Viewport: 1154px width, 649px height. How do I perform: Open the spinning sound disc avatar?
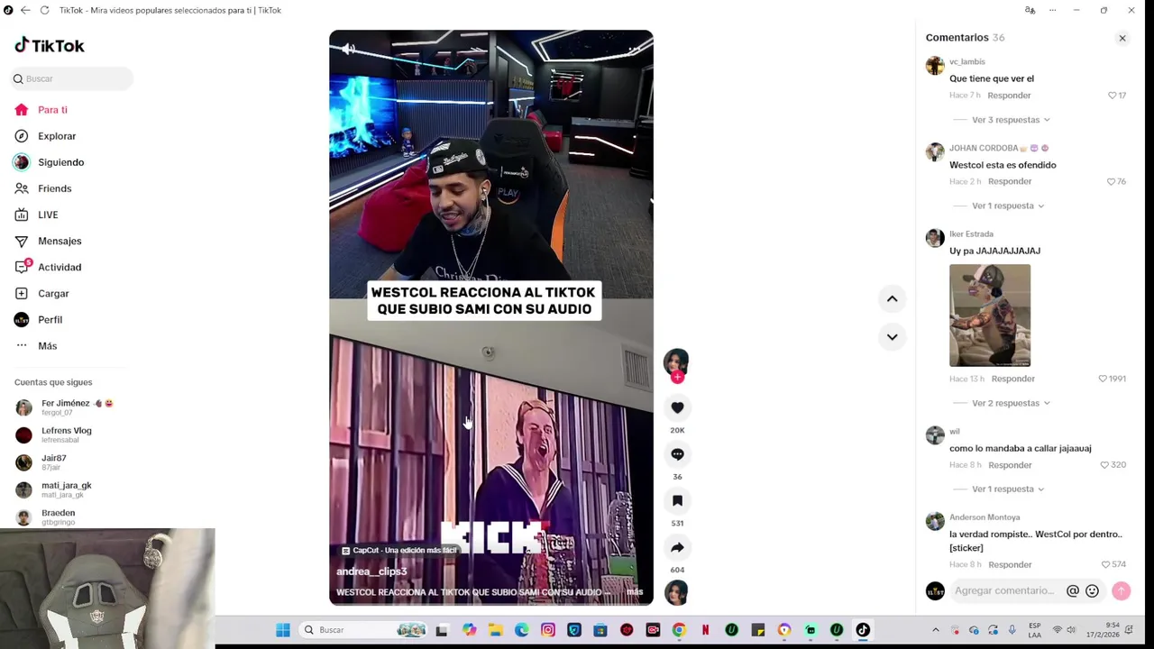[676, 592]
